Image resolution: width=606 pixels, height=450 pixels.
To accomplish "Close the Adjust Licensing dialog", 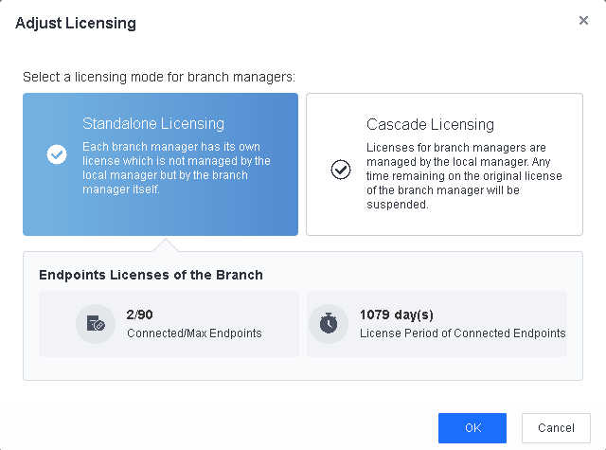I will click(583, 21).
